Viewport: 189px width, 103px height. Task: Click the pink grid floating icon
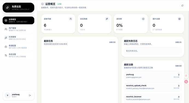click(x=186, y=76)
